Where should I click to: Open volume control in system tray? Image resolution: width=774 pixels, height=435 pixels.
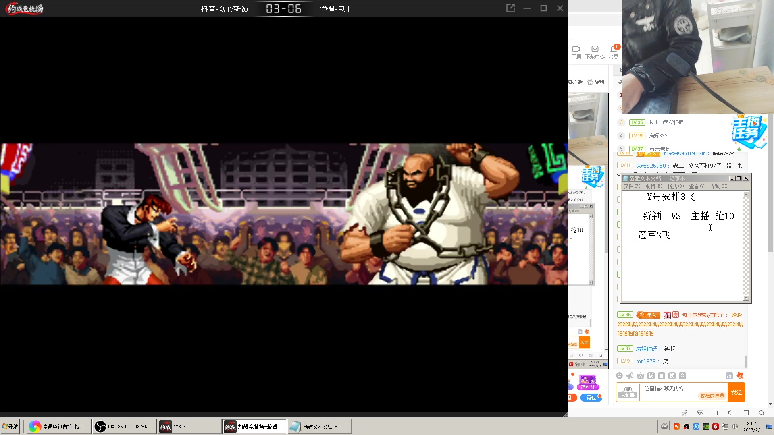(x=735, y=427)
